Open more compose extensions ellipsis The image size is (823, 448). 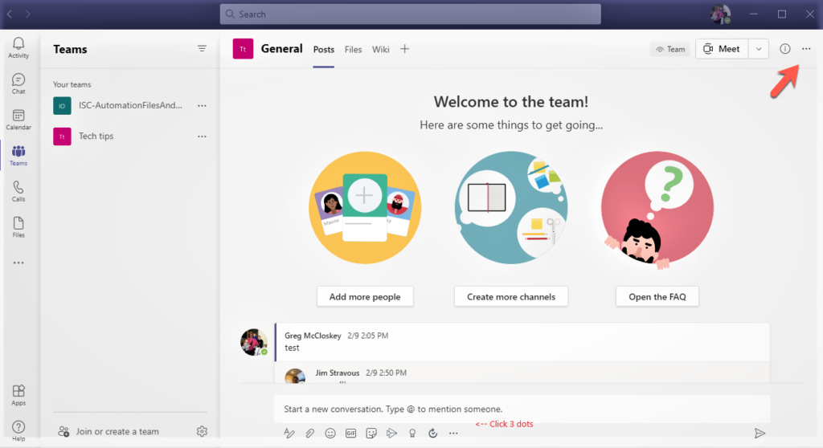[x=453, y=434]
